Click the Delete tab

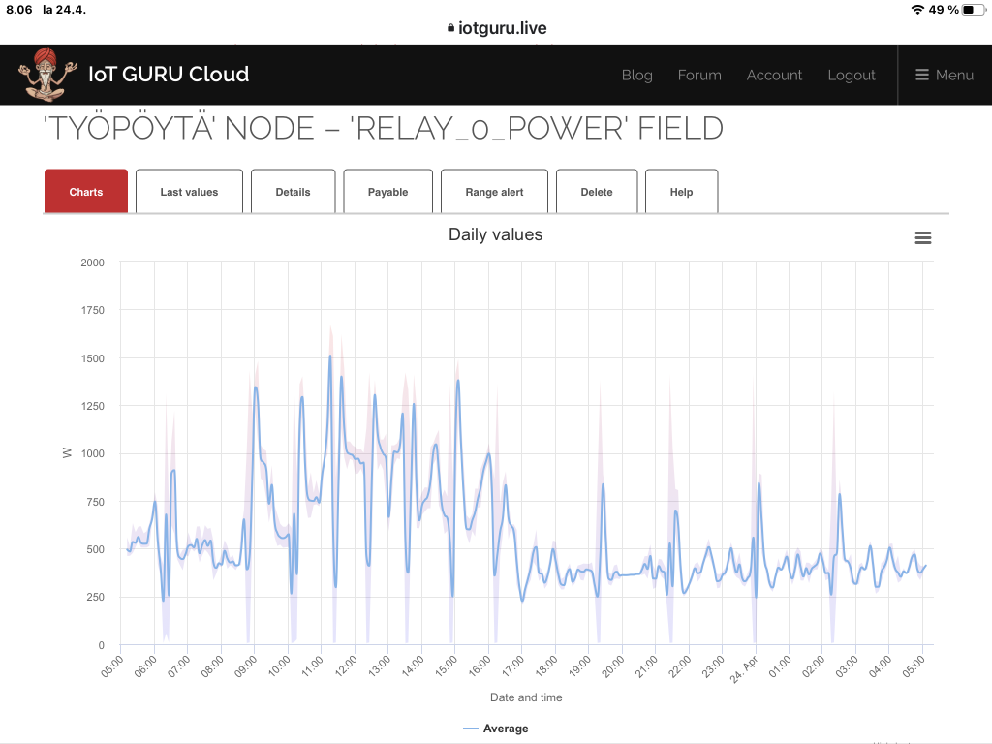click(597, 192)
